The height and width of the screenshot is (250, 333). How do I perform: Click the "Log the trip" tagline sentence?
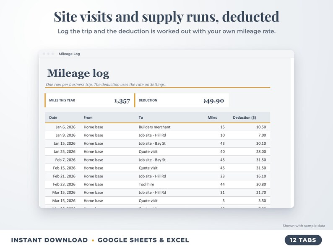166,31
